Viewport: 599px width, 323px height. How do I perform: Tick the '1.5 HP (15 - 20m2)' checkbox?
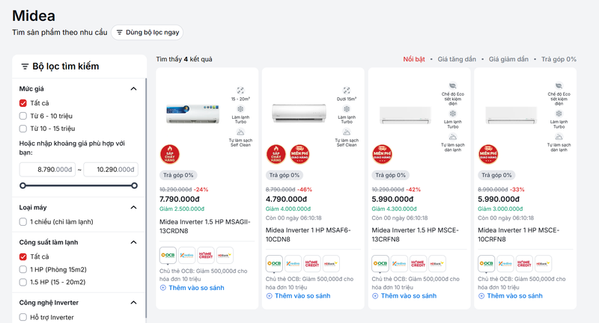click(x=23, y=282)
